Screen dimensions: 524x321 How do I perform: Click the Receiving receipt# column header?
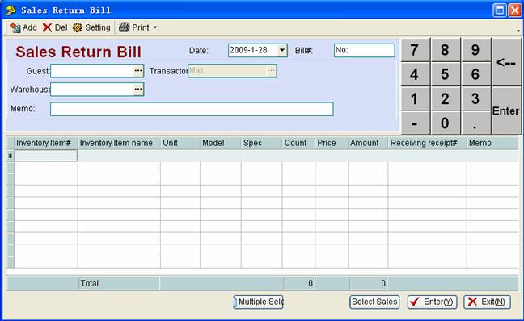point(428,143)
